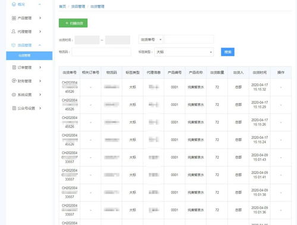
Task: Click product name in the 15:01:36 row
Action: click(196, 210)
